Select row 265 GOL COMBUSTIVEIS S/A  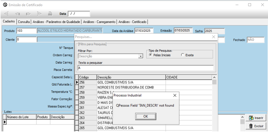[145, 128]
